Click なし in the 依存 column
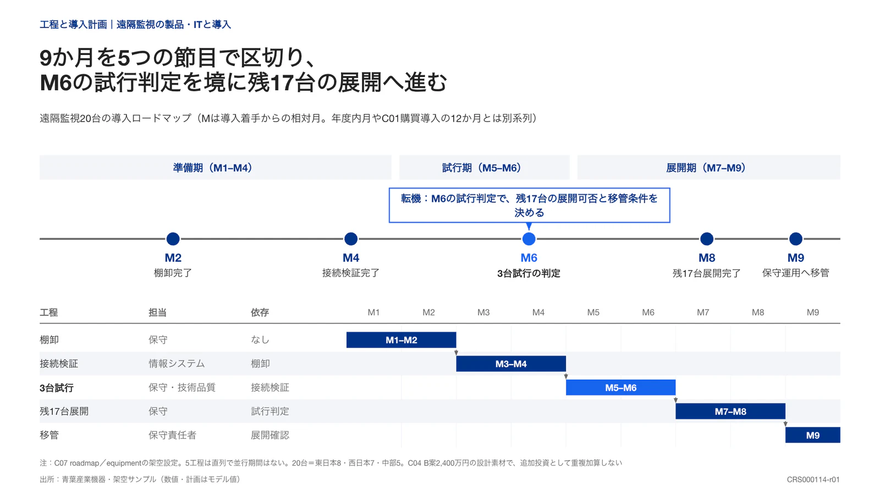The width and height of the screenshot is (880, 495). pyautogui.click(x=260, y=340)
